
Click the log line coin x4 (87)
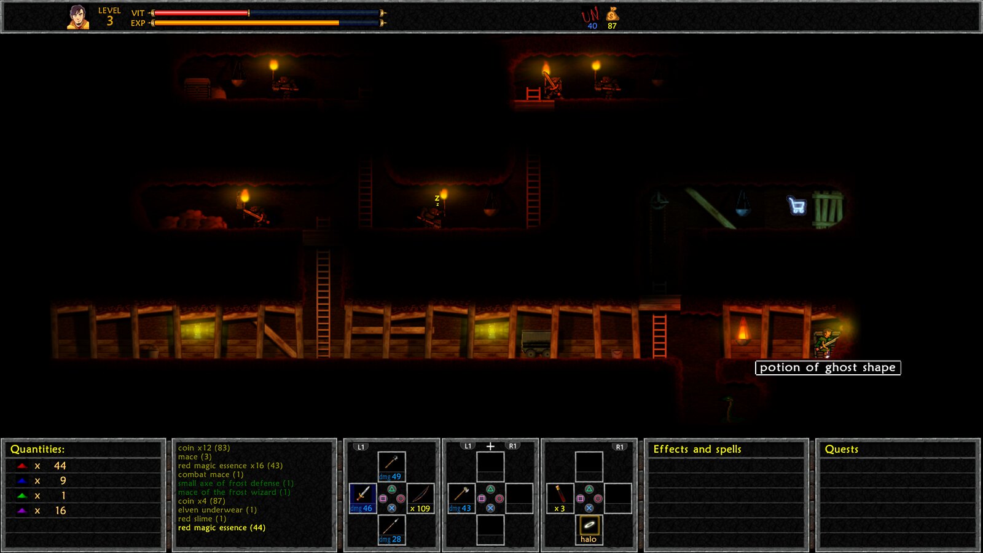coord(202,501)
